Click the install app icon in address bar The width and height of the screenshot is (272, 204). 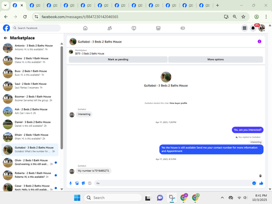click(x=226, y=17)
